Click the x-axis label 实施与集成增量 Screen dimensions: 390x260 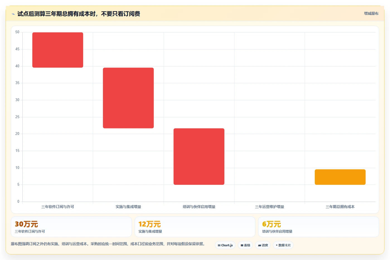(128, 207)
